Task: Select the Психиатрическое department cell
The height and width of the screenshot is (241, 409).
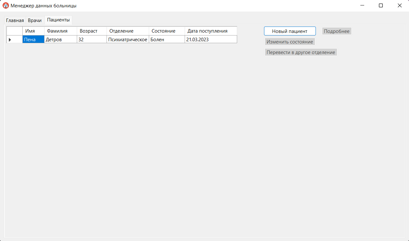Action: point(128,39)
